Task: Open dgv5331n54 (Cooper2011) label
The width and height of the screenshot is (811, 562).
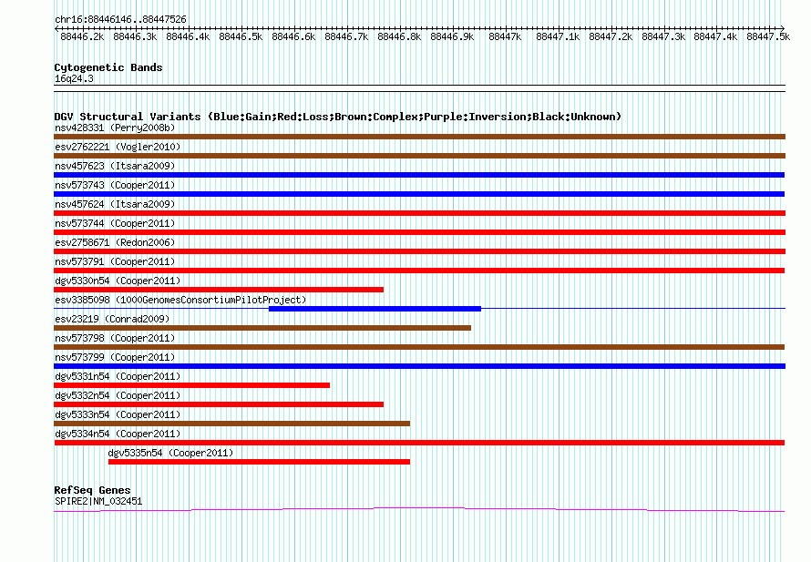Action: tap(118, 376)
